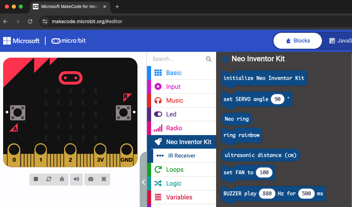Select the ring rainbow block
The height and width of the screenshot is (207, 352).
[241, 135]
